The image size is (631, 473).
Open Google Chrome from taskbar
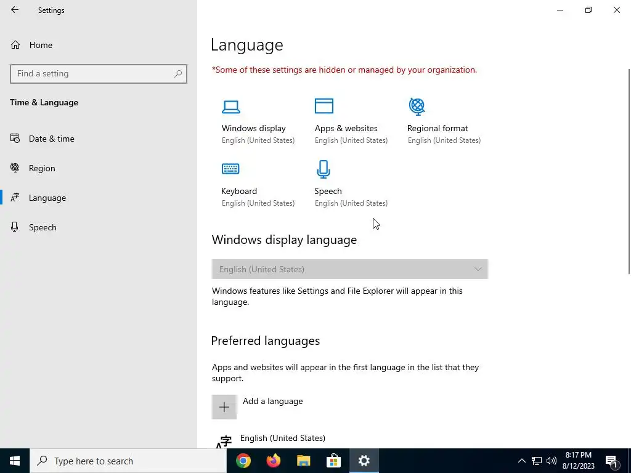tap(243, 461)
